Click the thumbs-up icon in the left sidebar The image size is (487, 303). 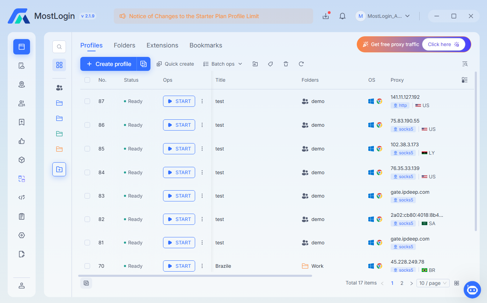(22, 141)
